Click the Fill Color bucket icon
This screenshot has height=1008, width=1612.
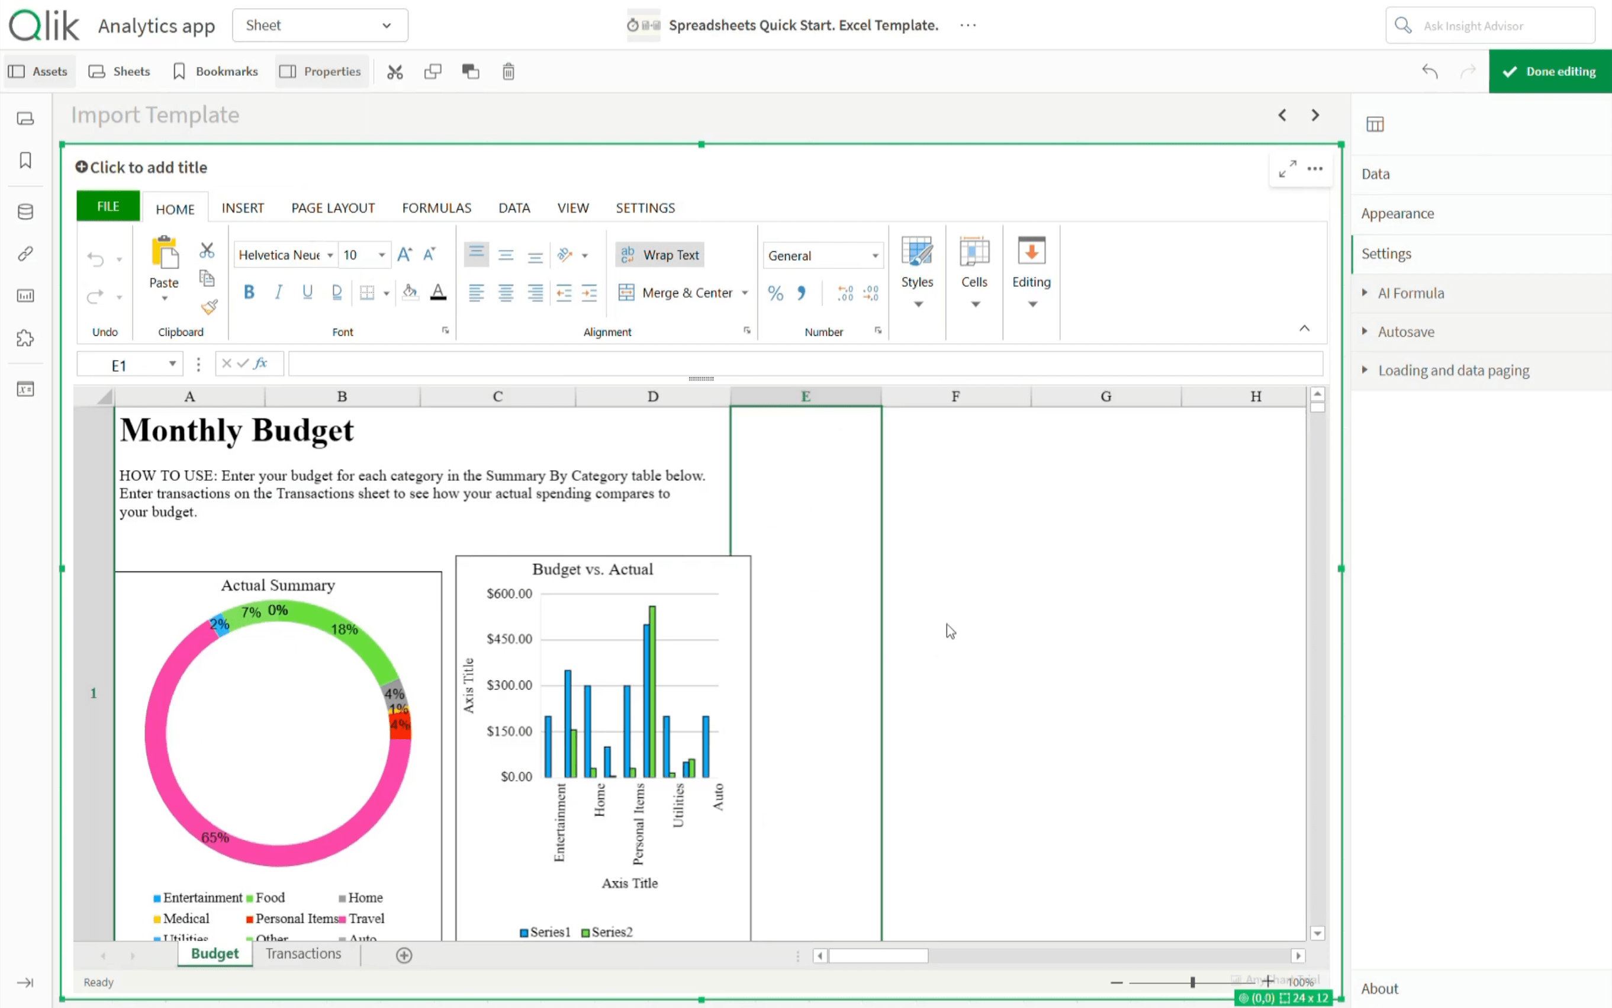pos(410,292)
